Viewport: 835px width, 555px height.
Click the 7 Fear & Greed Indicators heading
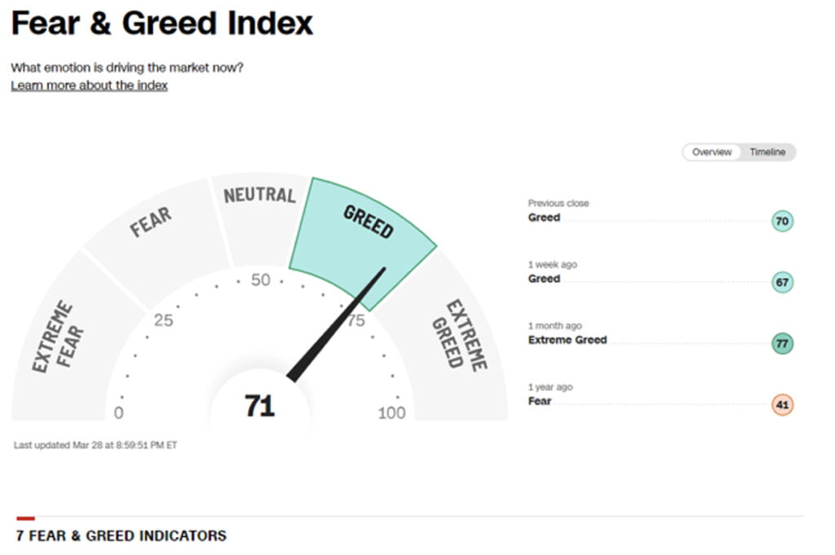(x=121, y=535)
